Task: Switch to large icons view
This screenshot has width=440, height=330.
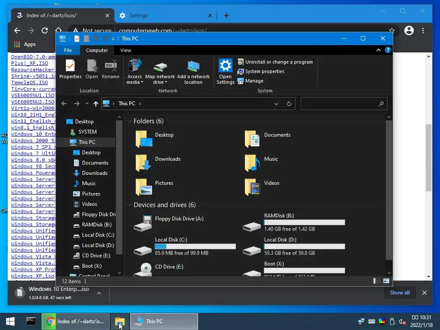Action: point(386,281)
